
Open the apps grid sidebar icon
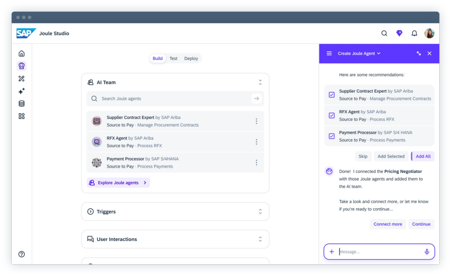point(22,116)
